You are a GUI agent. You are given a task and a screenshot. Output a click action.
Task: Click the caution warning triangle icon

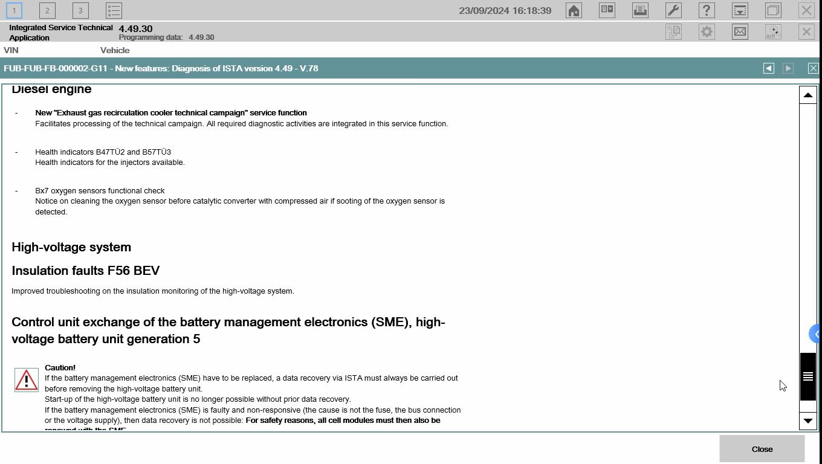pos(27,380)
